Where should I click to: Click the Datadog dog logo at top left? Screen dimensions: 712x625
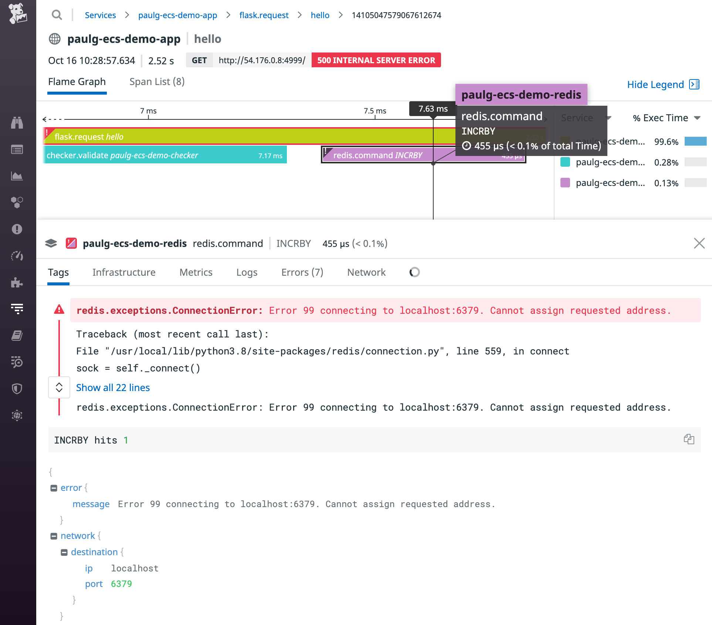point(17,13)
